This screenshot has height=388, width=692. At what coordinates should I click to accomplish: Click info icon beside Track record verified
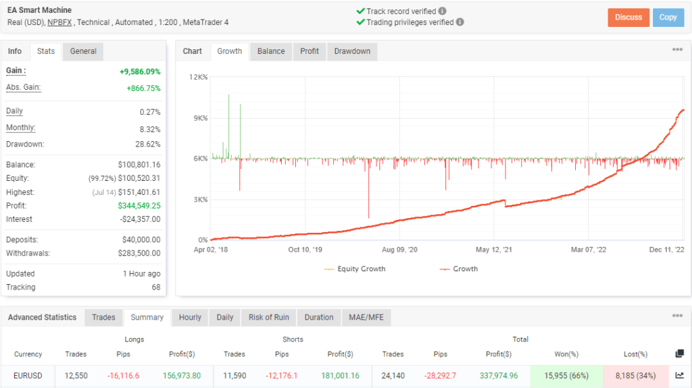(442, 11)
